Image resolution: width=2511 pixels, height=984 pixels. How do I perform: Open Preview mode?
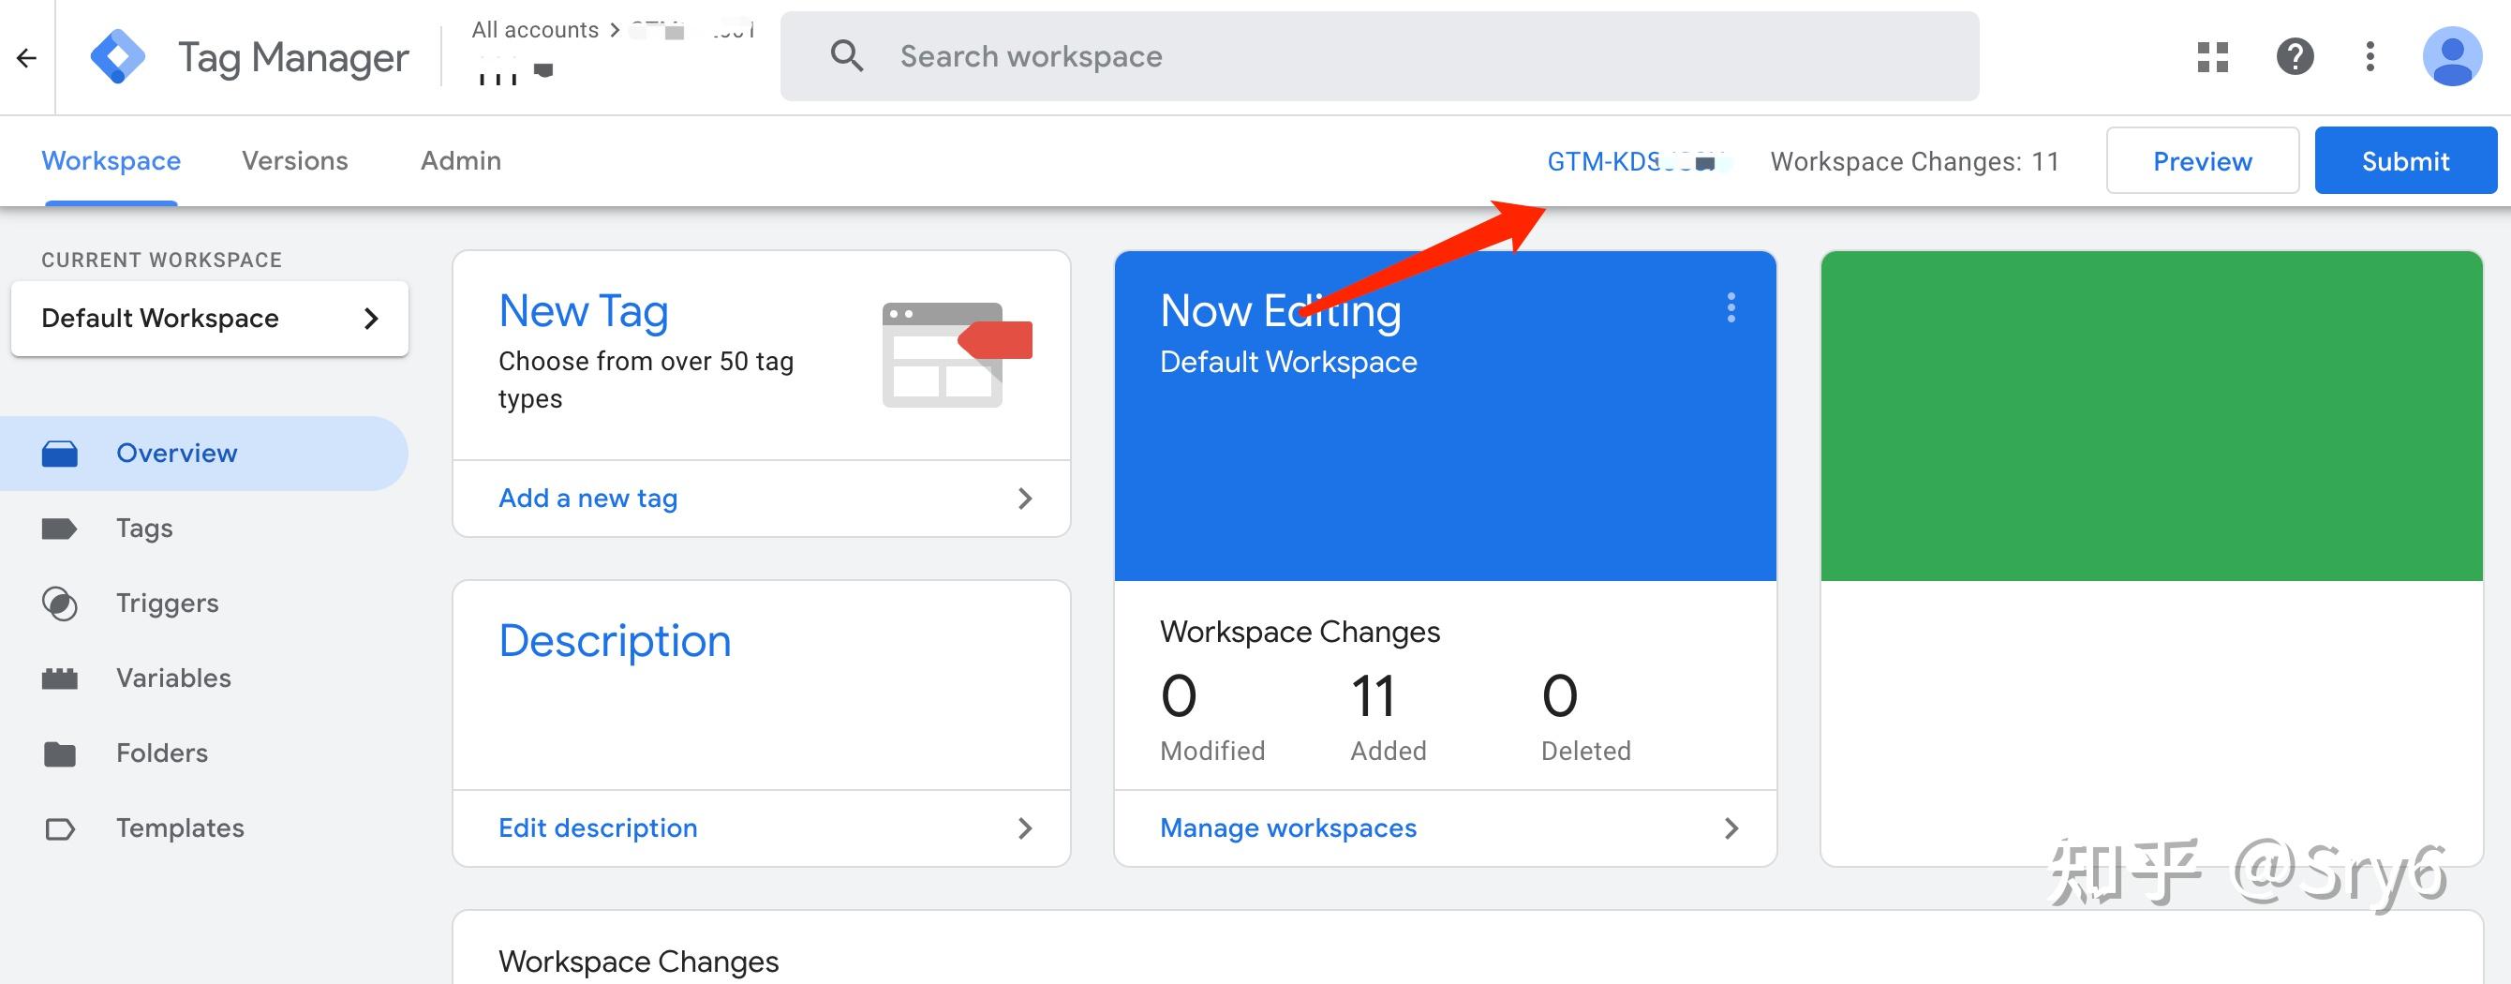point(2202,160)
